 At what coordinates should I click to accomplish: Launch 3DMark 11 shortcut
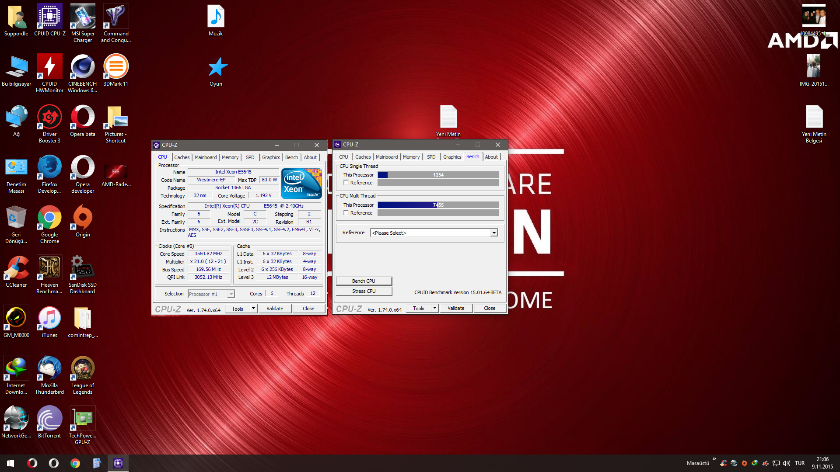pyautogui.click(x=116, y=70)
